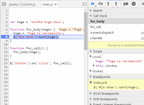Hide the debugger sidebar icon
Image resolution: width=144 pixels, height=105 pixels.
84,4
